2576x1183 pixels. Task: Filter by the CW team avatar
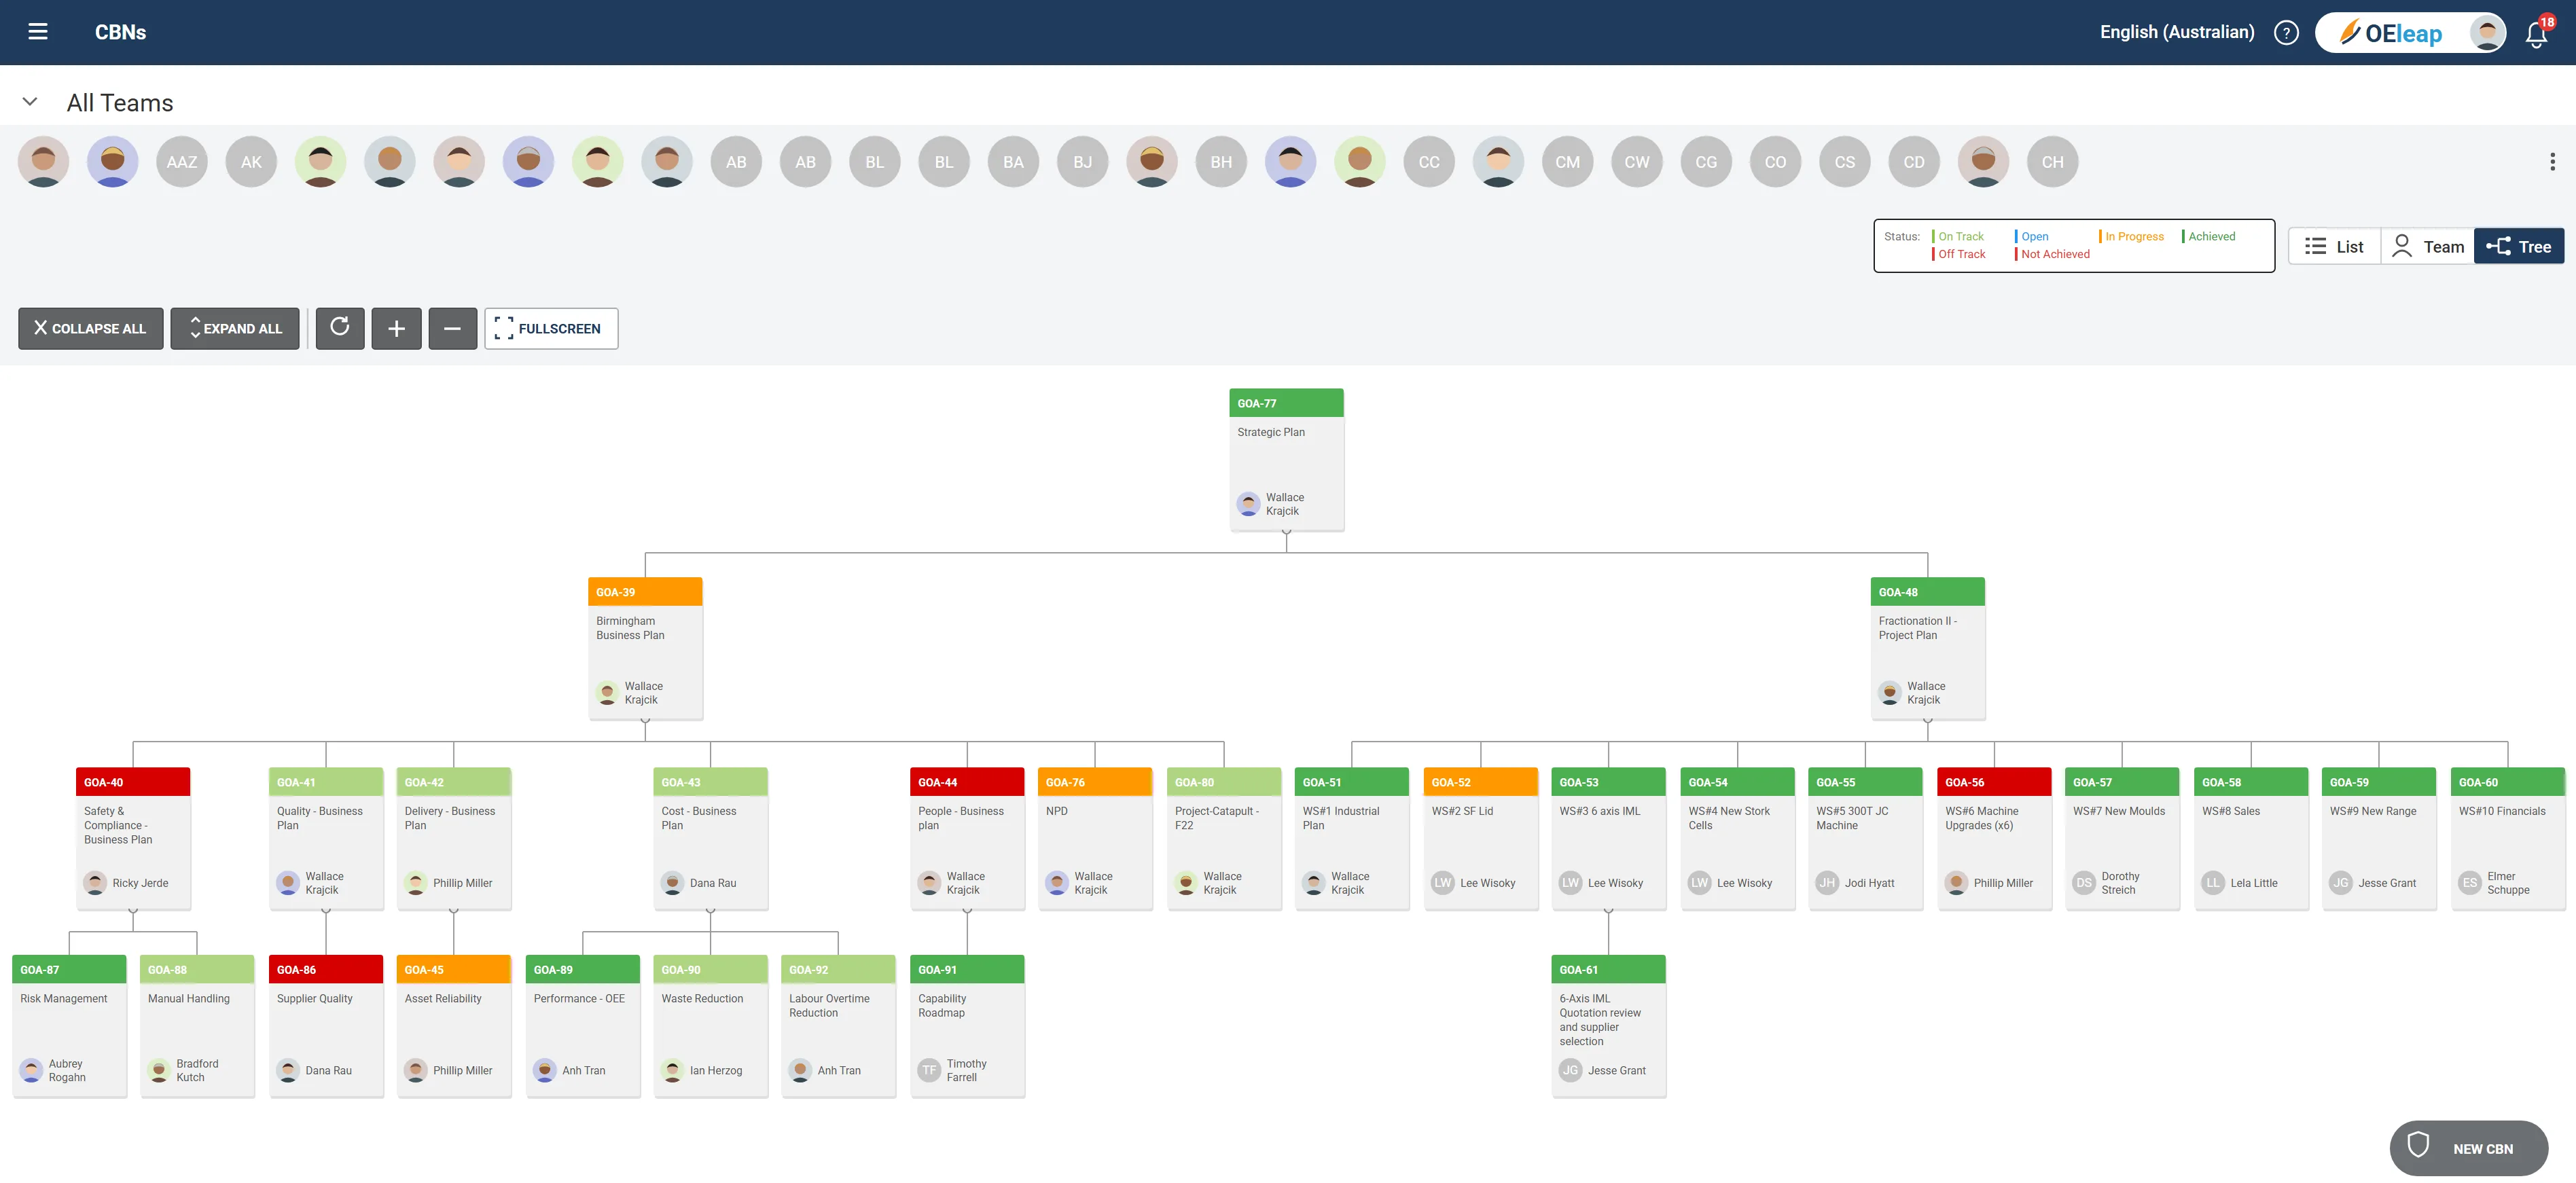click(x=1637, y=162)
